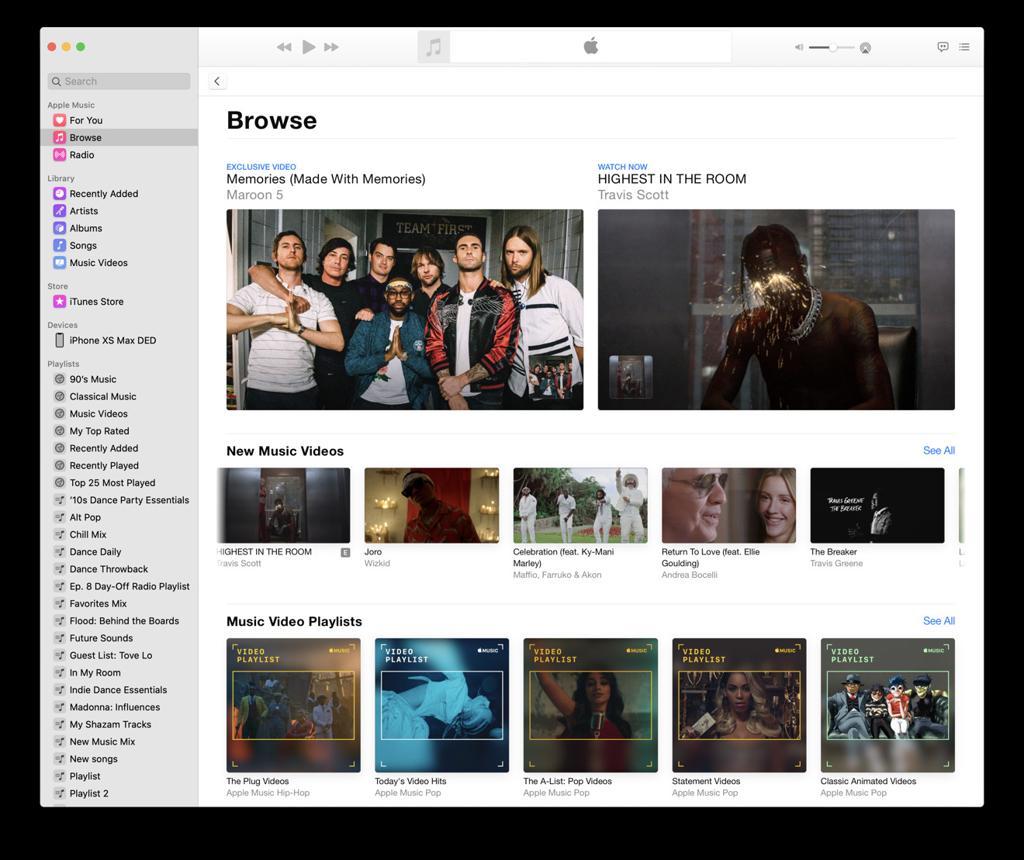Open the Joro video by Wizkid
1024x860 pixels.
pos(431,505)
